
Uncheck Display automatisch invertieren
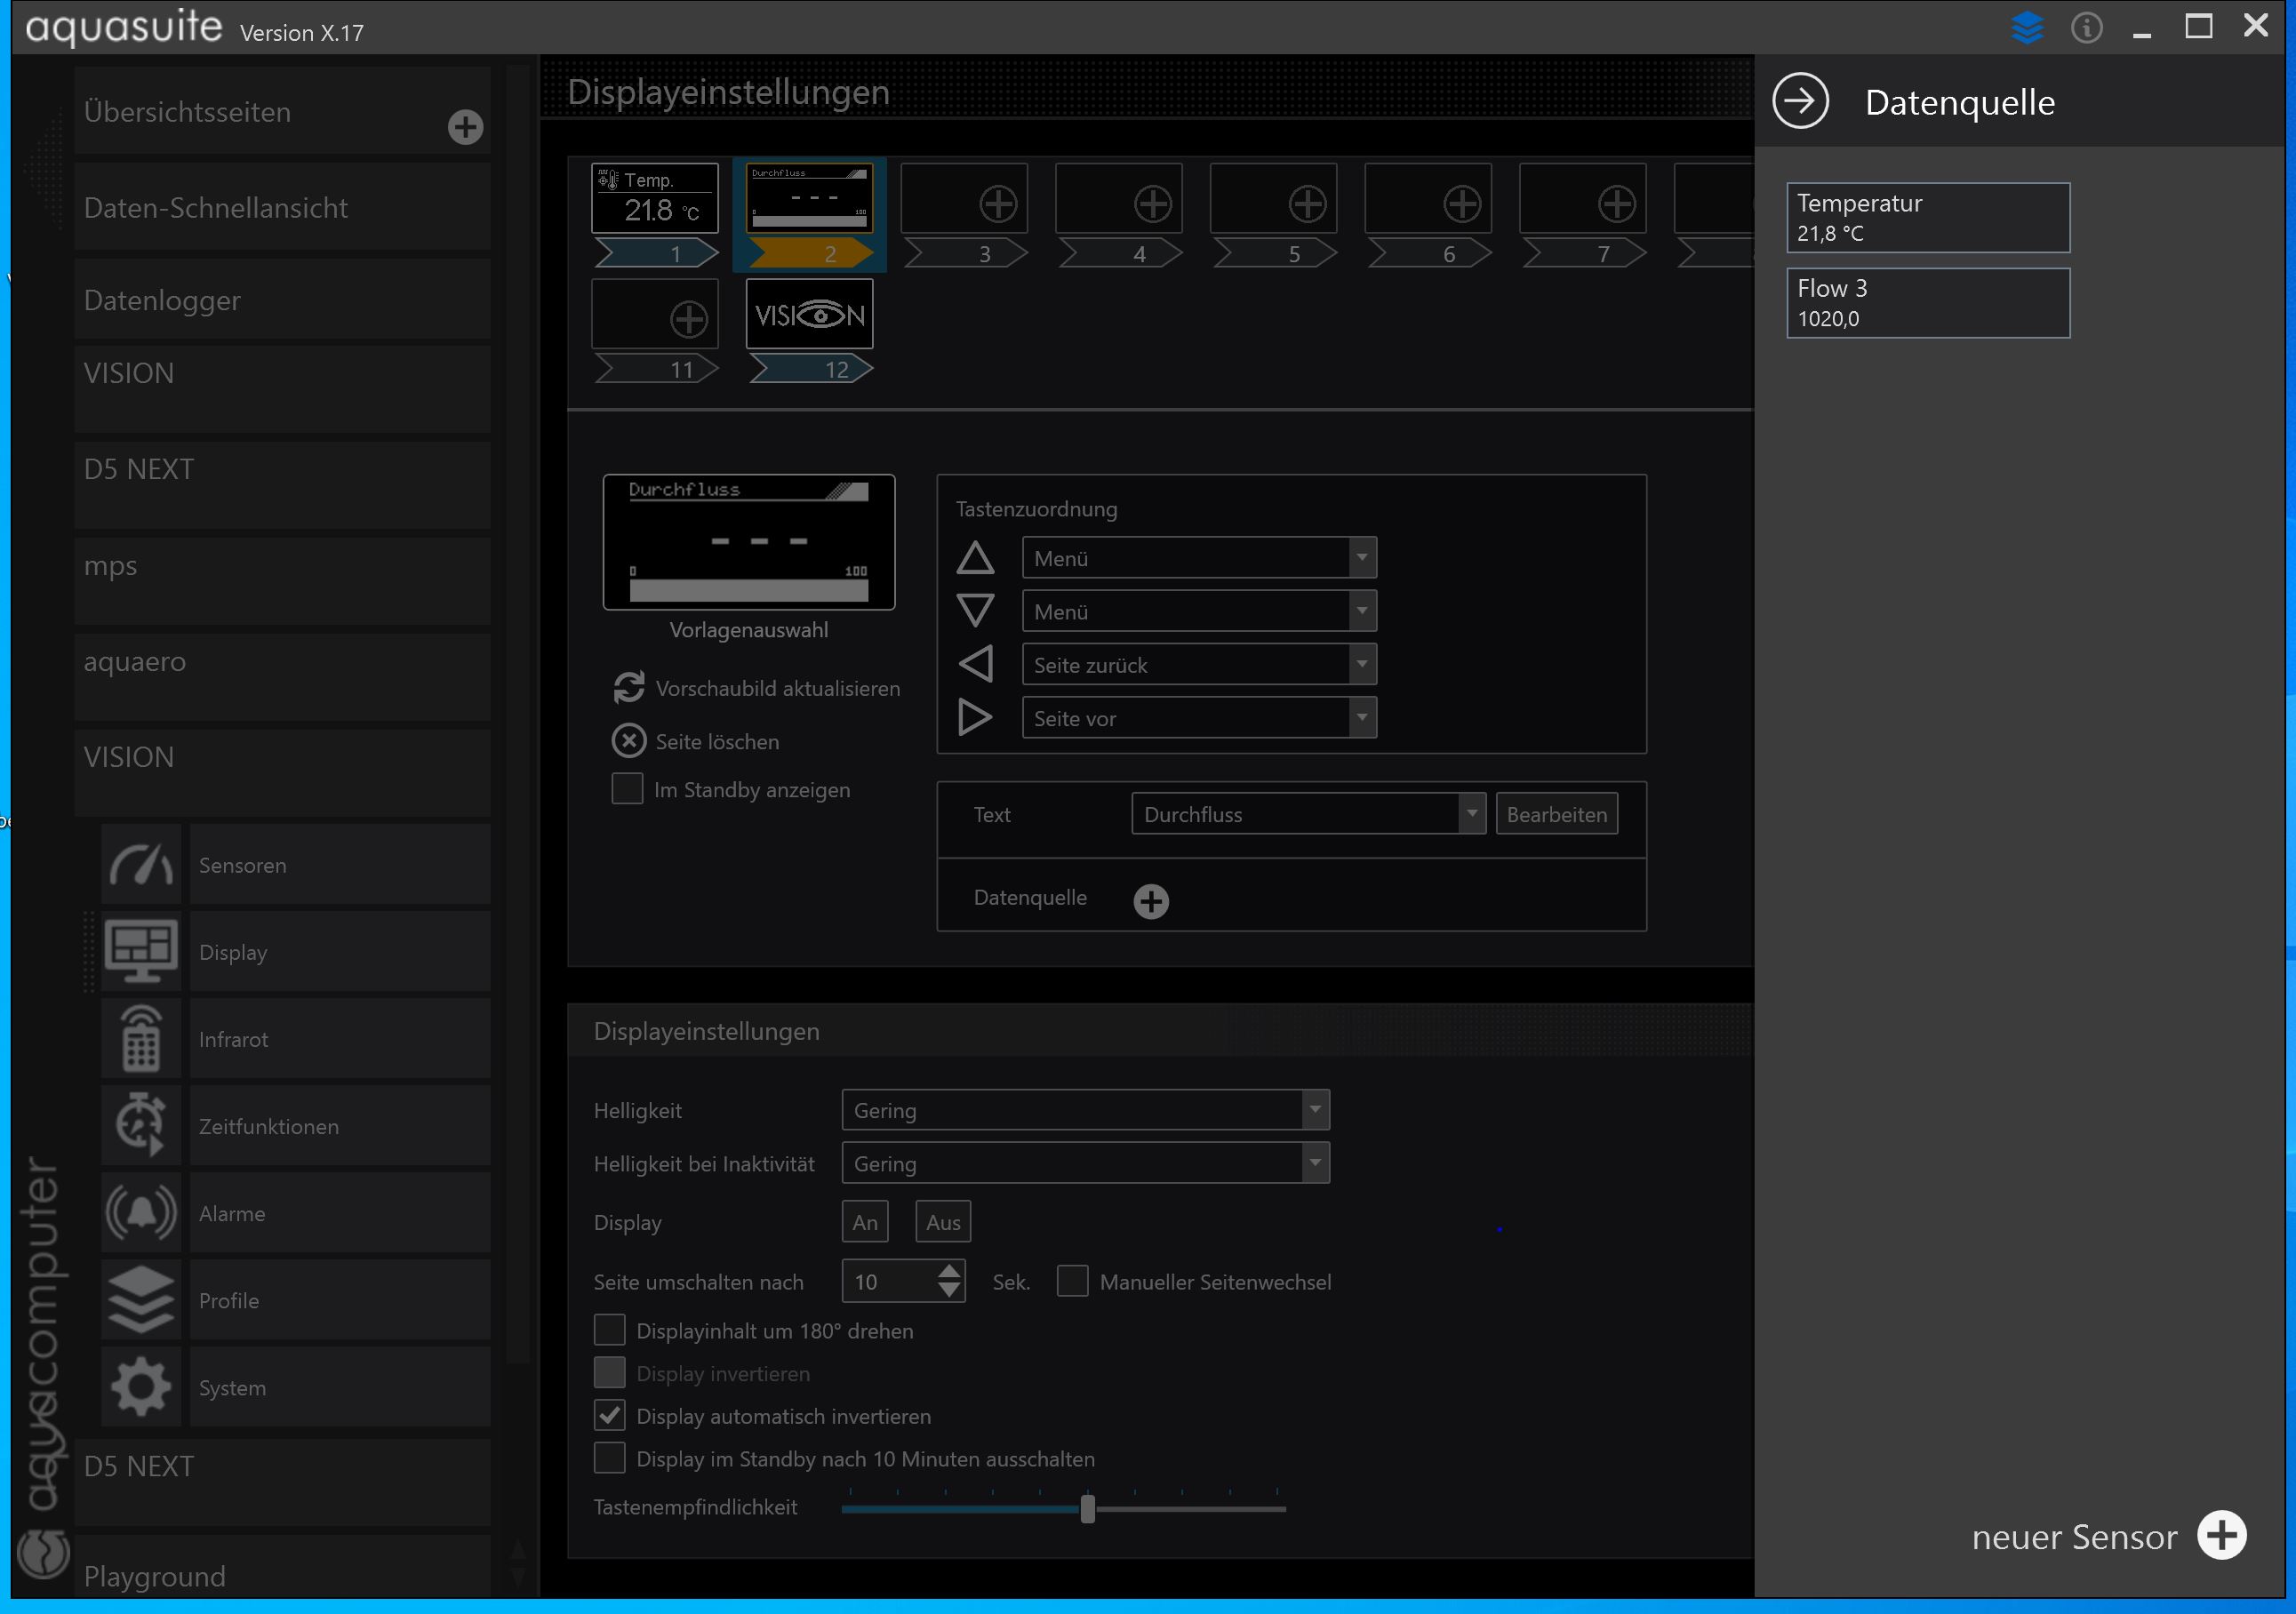click(610, 1416)
